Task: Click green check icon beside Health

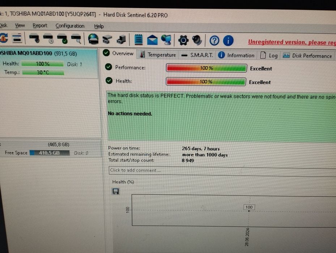Action: coord(109,81)
